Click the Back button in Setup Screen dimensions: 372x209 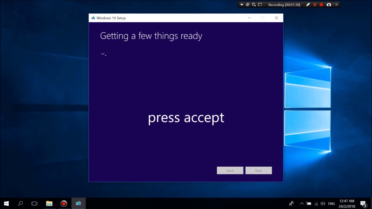click(230, 171)
